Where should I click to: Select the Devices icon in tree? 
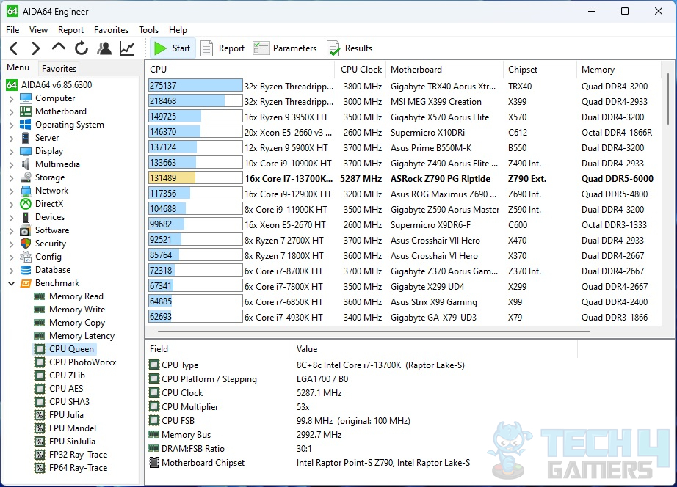26,217
